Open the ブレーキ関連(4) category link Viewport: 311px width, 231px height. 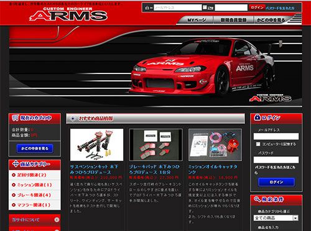pyautogui.click(x=34, y=195)
